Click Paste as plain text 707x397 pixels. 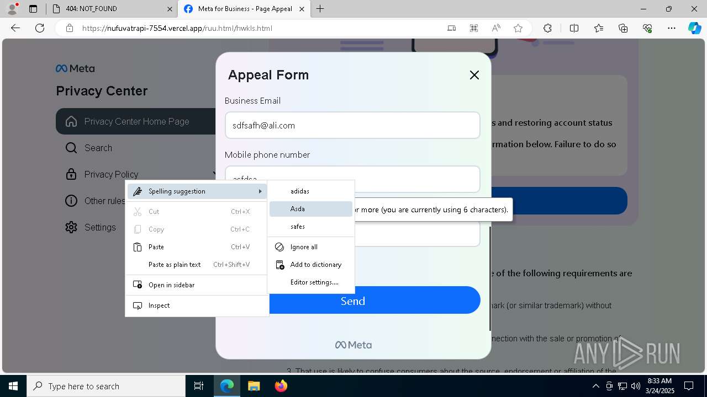[x=197, y=265]
